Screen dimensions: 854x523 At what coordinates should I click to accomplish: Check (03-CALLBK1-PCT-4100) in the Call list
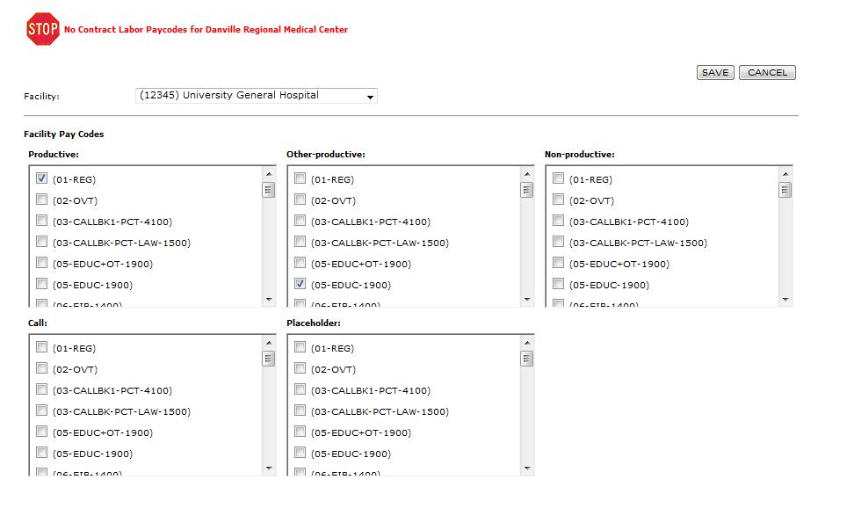[41, 389]
